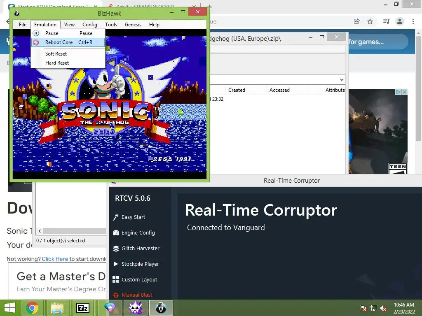422x316 pixels.
Task: Open Chrome from the taskbar
Action: click(x=32, y=308)
